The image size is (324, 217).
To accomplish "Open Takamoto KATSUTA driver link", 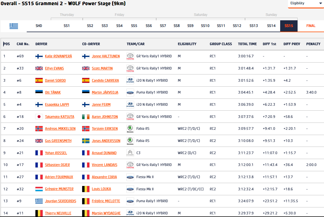I will (x=60, y=117).
